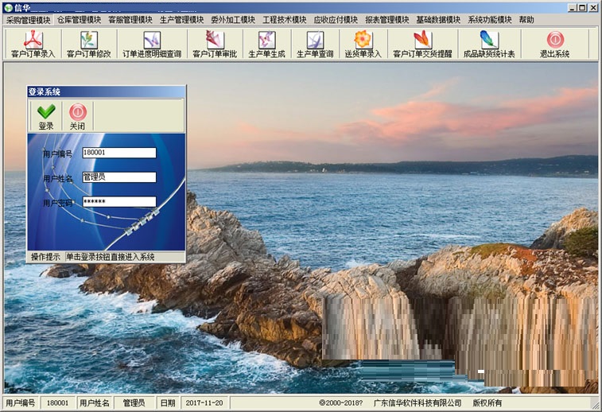Open the 生产管理模块 menu

click(181, 20)
